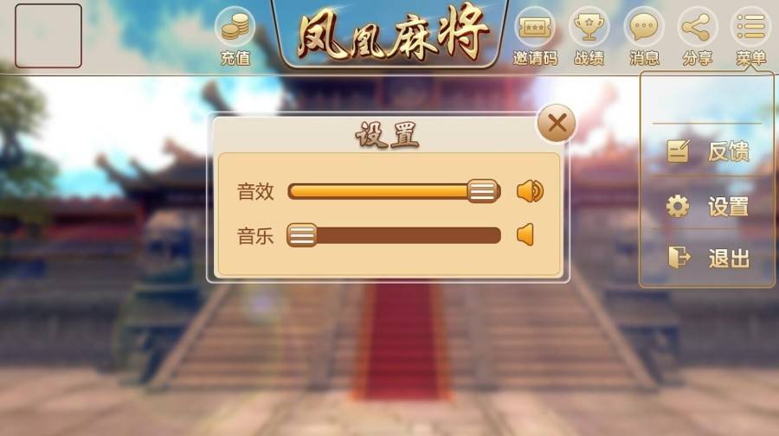Close the 设置 dialog with X button

point(557,123)
